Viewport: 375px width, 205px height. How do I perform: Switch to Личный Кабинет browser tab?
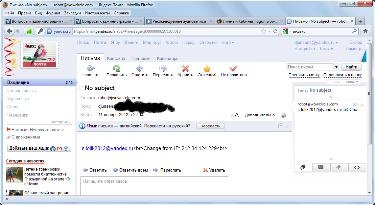tap(250, 21)
